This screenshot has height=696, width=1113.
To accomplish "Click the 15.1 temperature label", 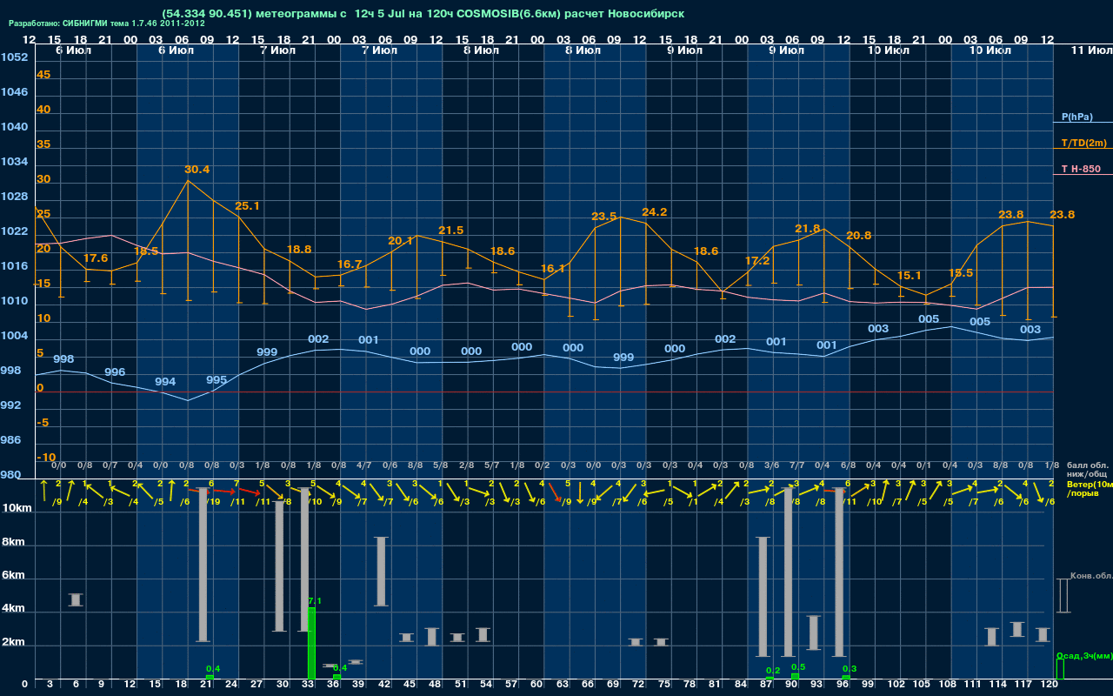I will click(909, 276).
